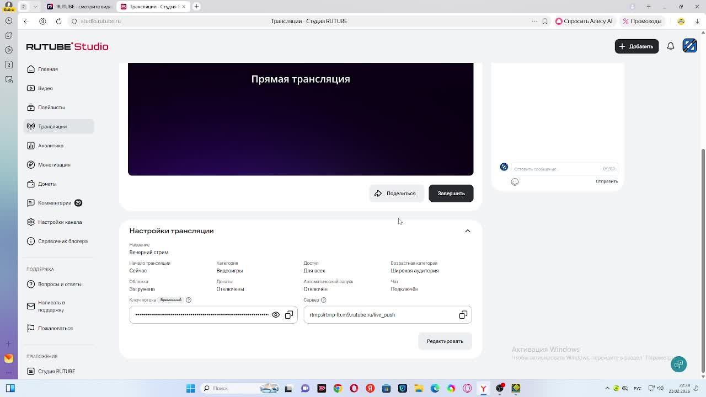Open the notifications bell
Image resolution: width=706 pixels, height=397 pixels.
tap(671, 46)
